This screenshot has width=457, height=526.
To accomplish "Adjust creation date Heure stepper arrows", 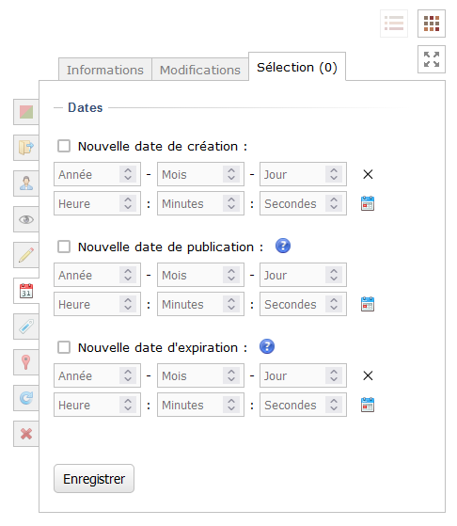I will (128, 203).
